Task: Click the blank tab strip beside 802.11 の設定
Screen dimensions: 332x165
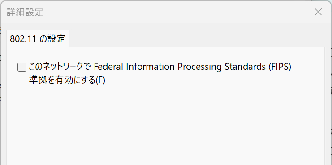Action: click(197, 39)
